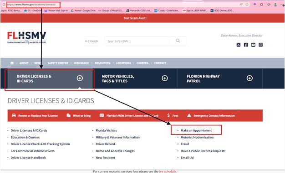This screenshot has height=173, width=285.
Task: Open the 01 - OneDrive bookmark
Action: (33, 10)
